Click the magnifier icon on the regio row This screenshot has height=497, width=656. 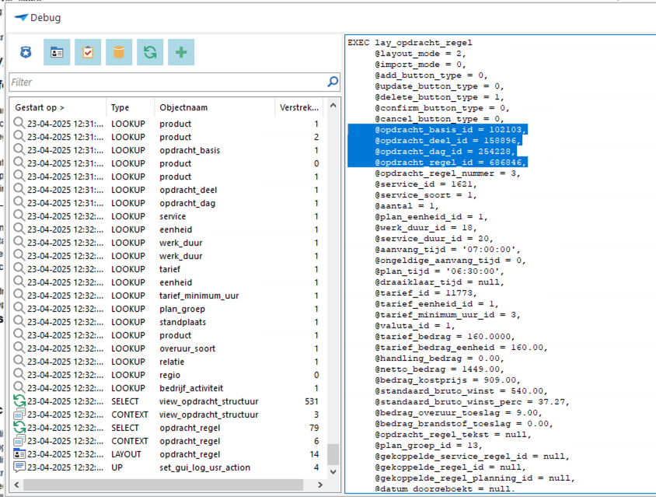19,374
